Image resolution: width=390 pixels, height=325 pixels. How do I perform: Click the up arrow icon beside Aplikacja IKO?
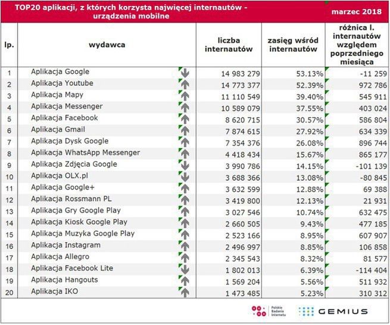pos(185,293)
